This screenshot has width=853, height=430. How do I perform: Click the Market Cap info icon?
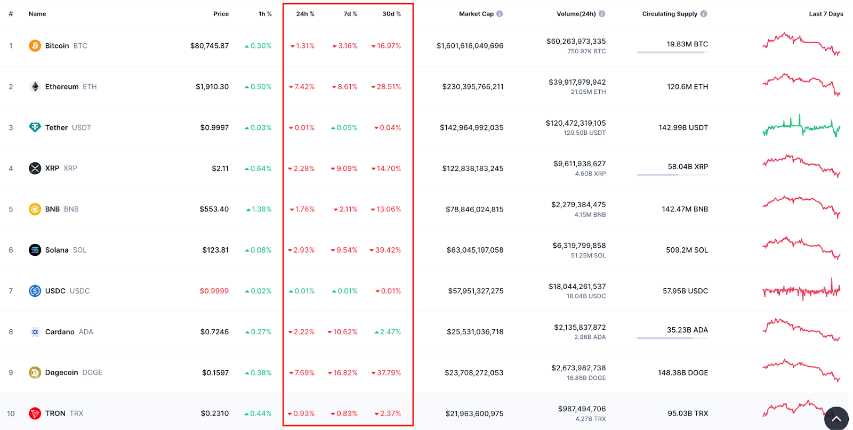(500, 14)
